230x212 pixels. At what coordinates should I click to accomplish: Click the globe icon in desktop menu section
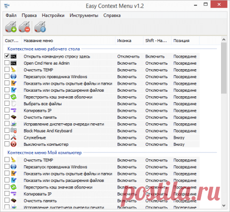pos(13,77)
